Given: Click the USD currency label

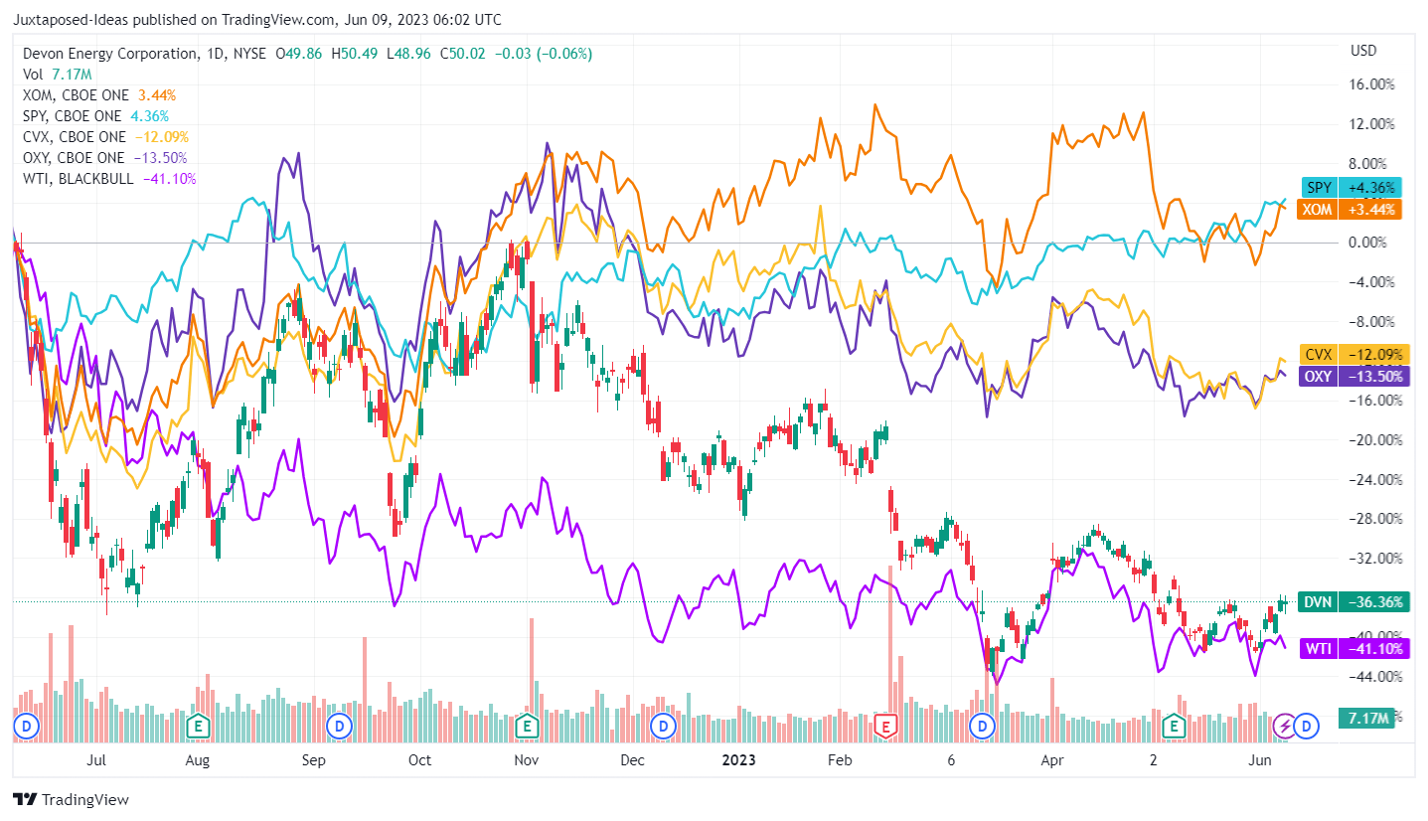Looking at the screenshot, I should pos(1363,51).
